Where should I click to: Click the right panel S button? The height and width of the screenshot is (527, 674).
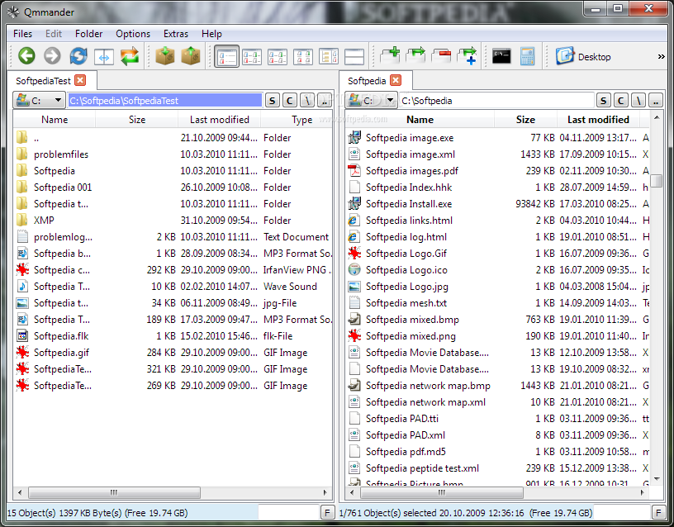603,101
